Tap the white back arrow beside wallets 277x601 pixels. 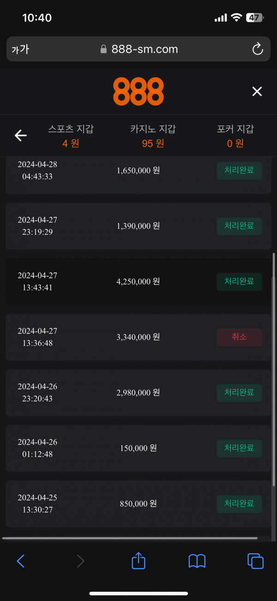point(21,135)
